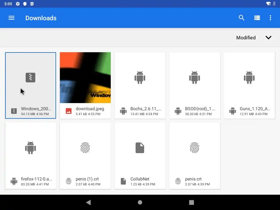Click small Android icon beside BSOD(roid)
Image resolution: width=280 pixels, height=210 pixels.
coord(178,111)
